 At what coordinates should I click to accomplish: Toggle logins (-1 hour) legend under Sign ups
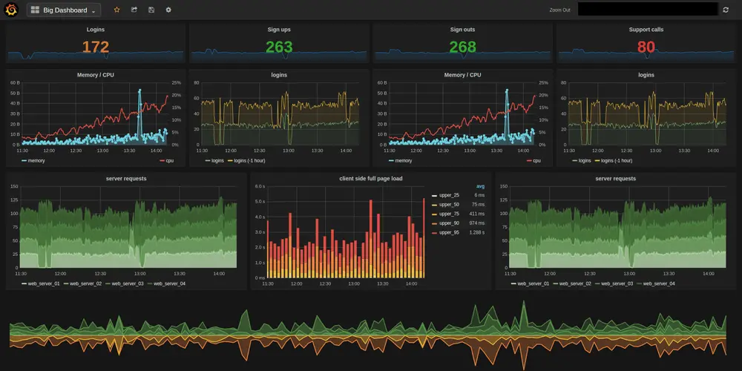point(246,160)
